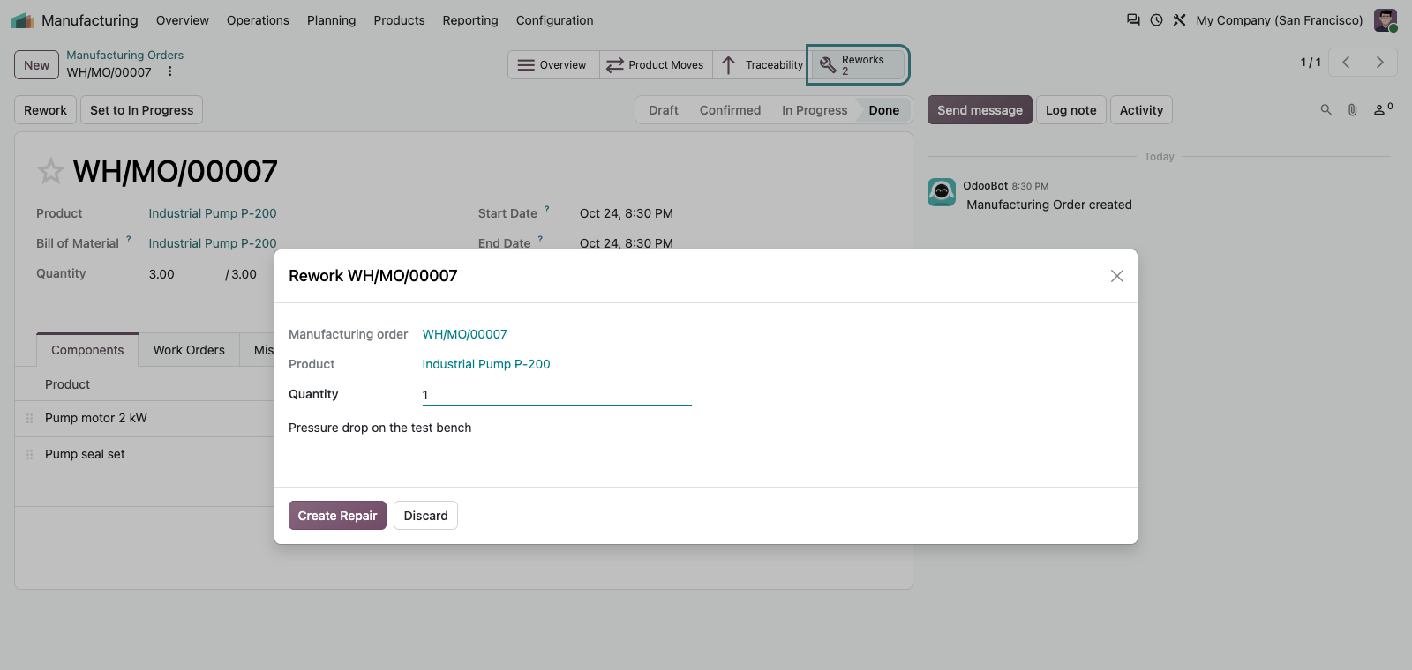The width and height of the screenshot is (1412, 670).
Task: Click the user avatar in top bar
Action: coord(1386,20)
